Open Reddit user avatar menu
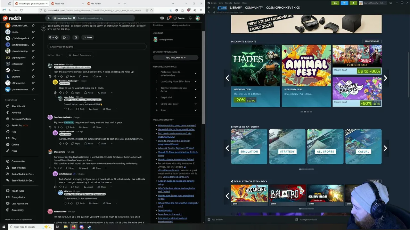410x230 pixels. (198, 18)
